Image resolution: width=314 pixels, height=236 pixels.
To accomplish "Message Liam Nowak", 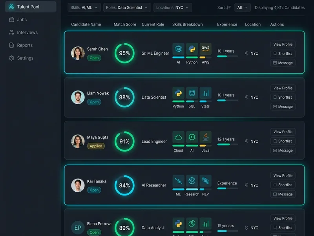I will point(283,107).
